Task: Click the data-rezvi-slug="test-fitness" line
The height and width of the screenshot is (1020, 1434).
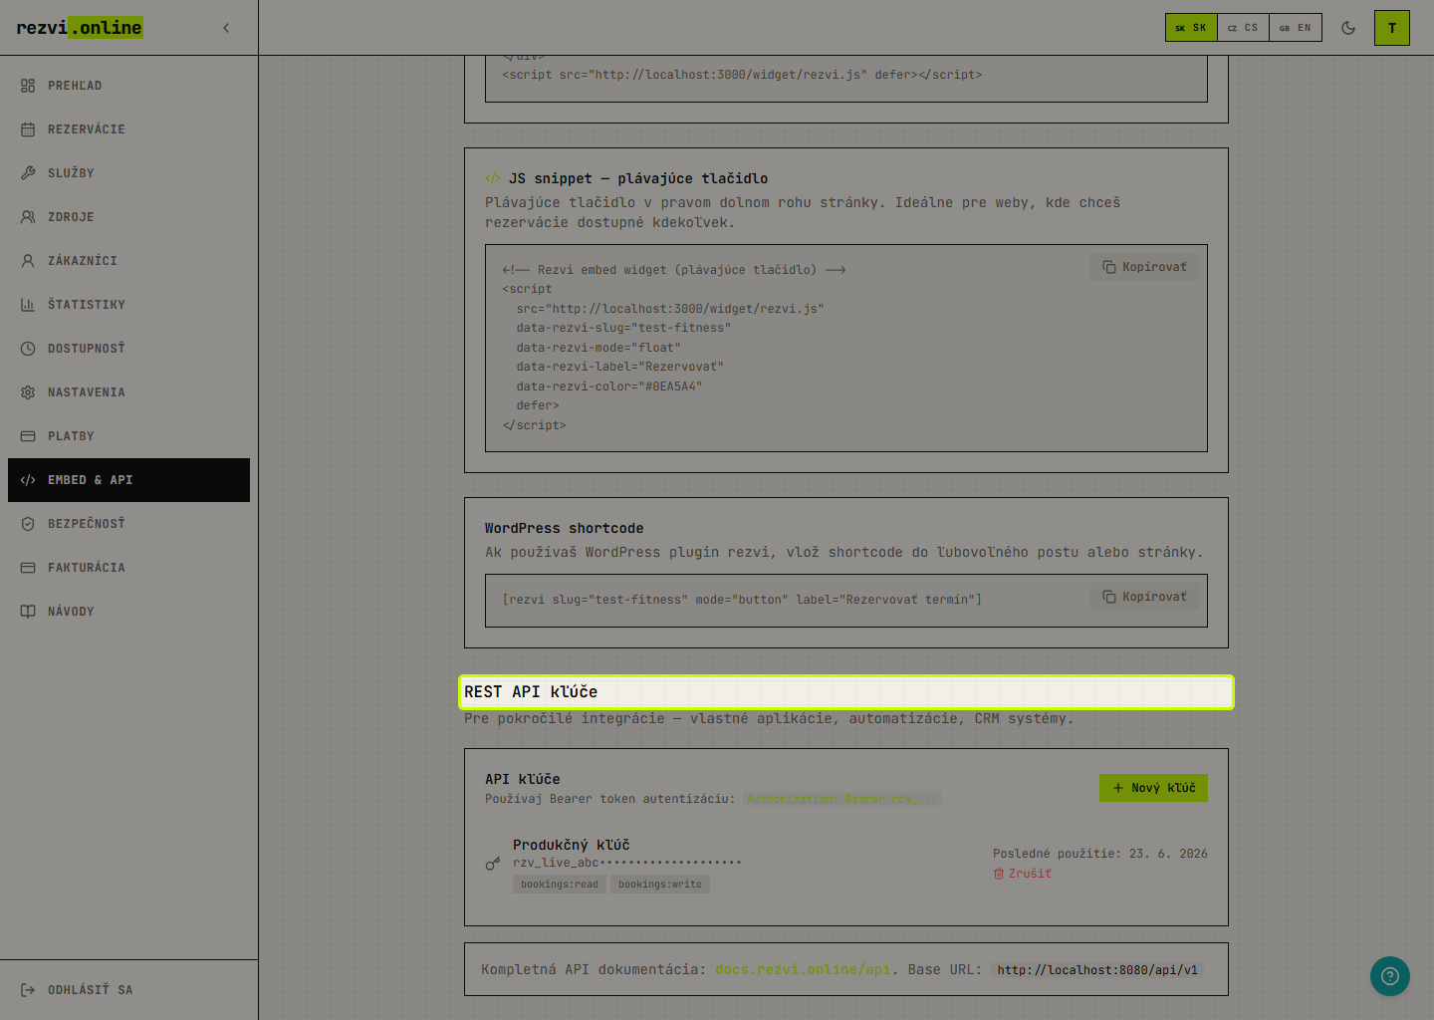Action: tap(623, 328)
